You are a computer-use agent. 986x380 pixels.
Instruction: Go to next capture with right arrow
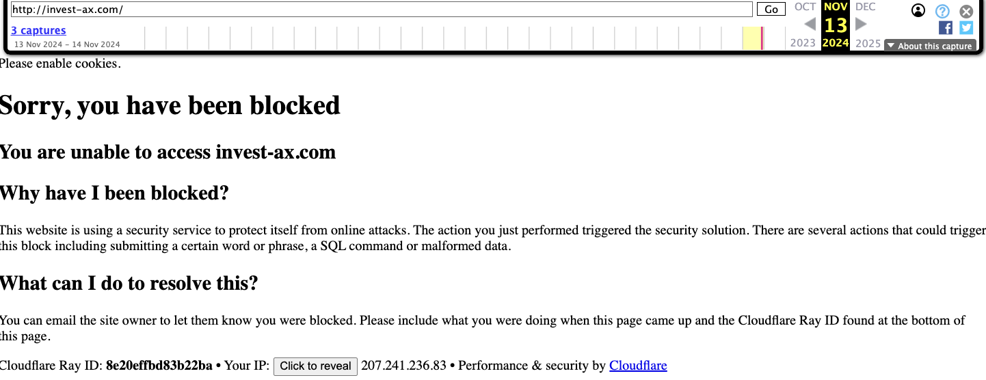862,25
